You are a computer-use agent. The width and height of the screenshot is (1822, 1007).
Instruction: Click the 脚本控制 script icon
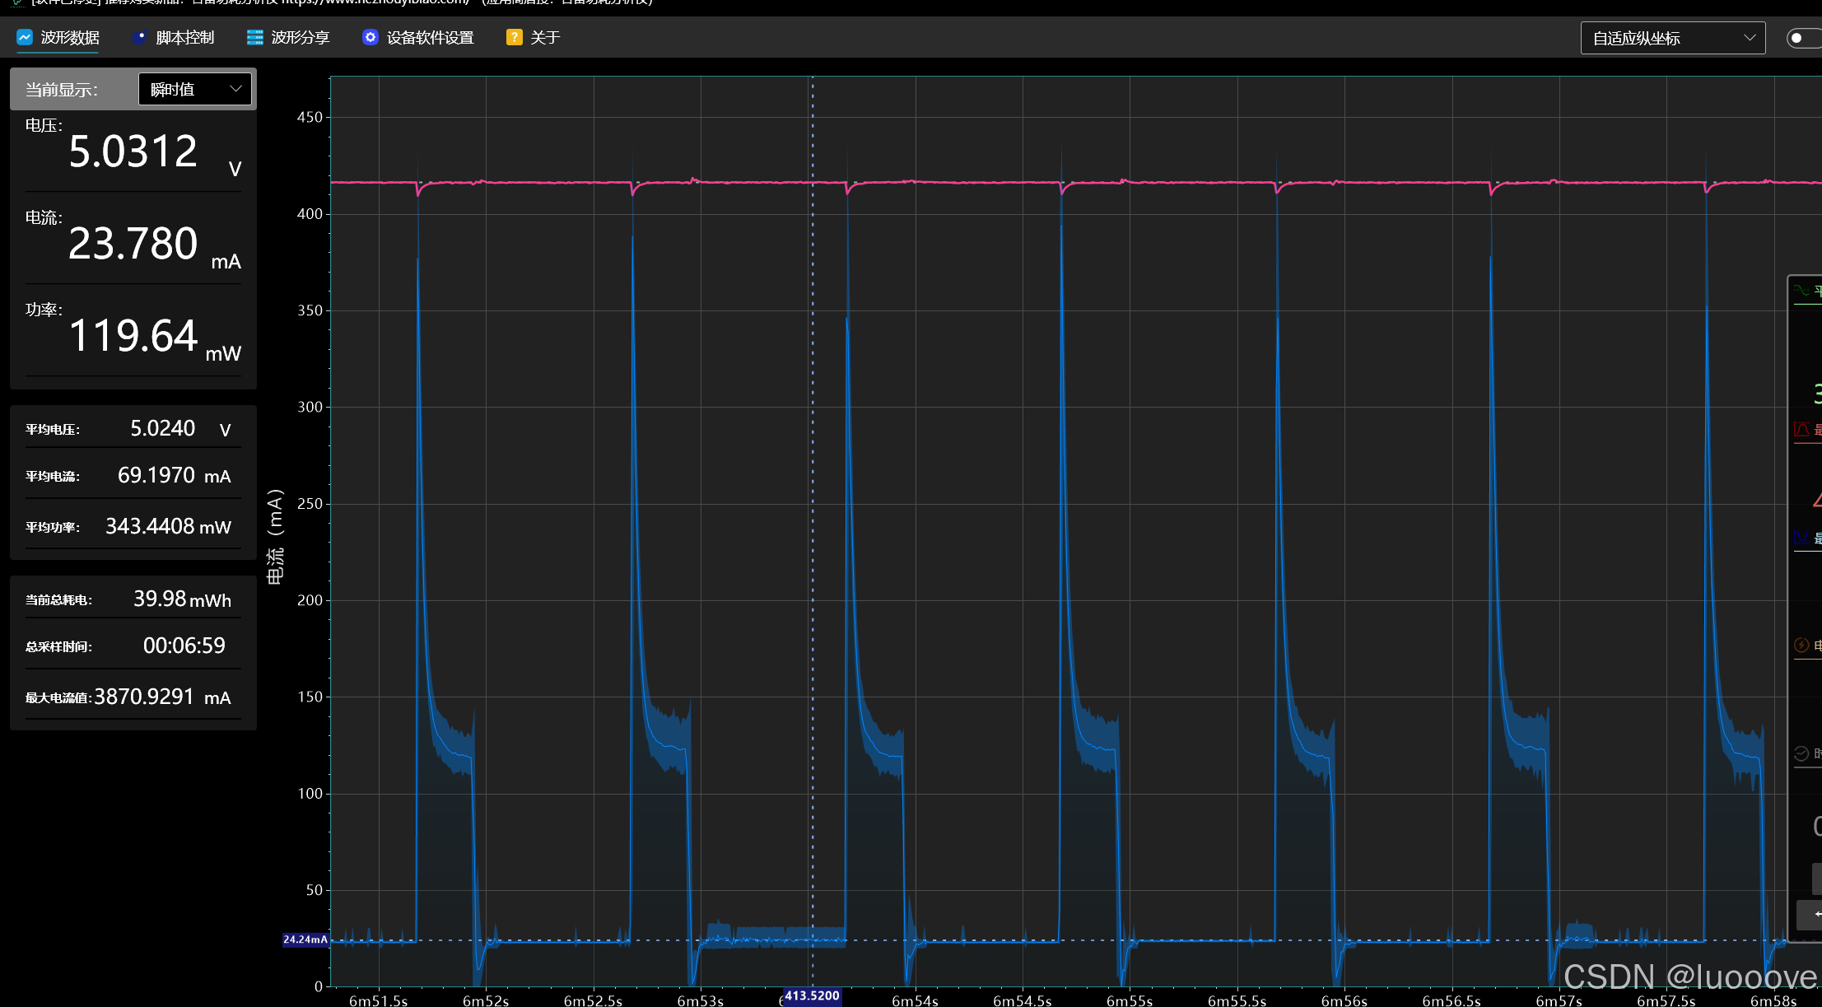(140, 38)
